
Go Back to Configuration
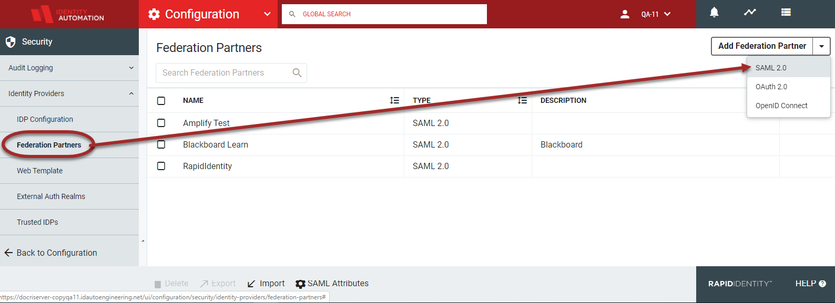(50, 253)
